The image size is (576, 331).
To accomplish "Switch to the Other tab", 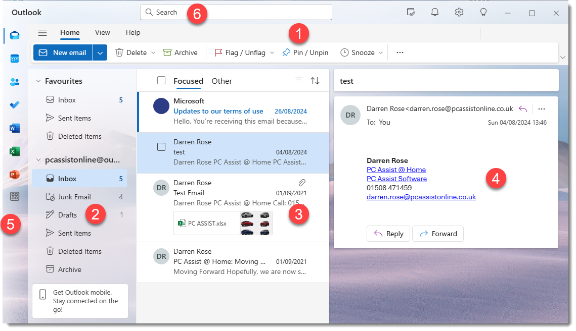I will pyautogui.click(x=221, y=81).
